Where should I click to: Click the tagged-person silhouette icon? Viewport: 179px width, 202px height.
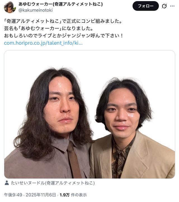(7, 183)
